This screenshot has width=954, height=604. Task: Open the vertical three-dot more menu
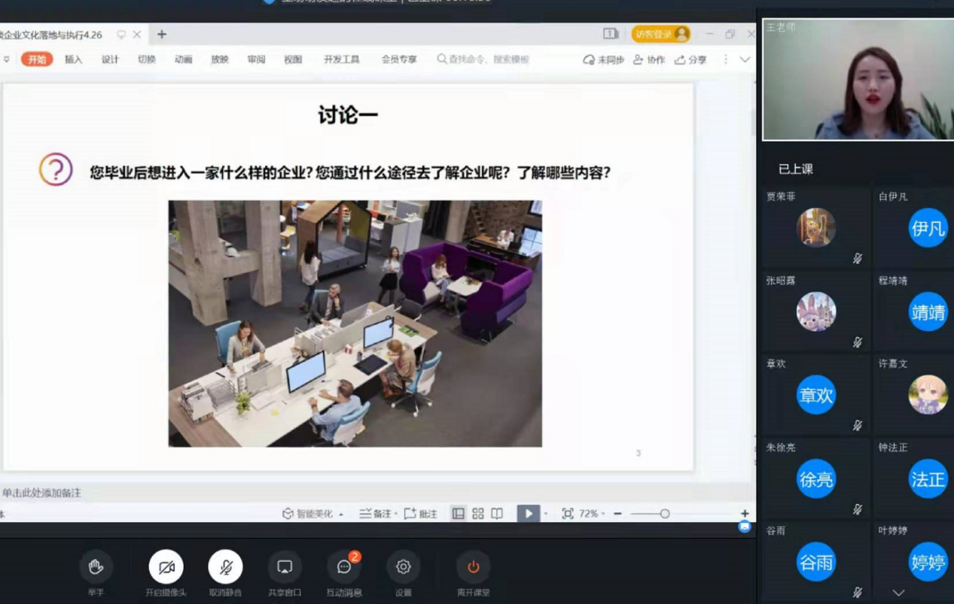click(x=726, y=59)
